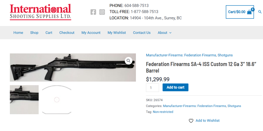
Task: Open the Non-restricted tag link
Action: coord(163,112)
